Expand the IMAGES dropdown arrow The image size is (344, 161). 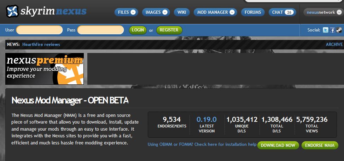(165, 12)
